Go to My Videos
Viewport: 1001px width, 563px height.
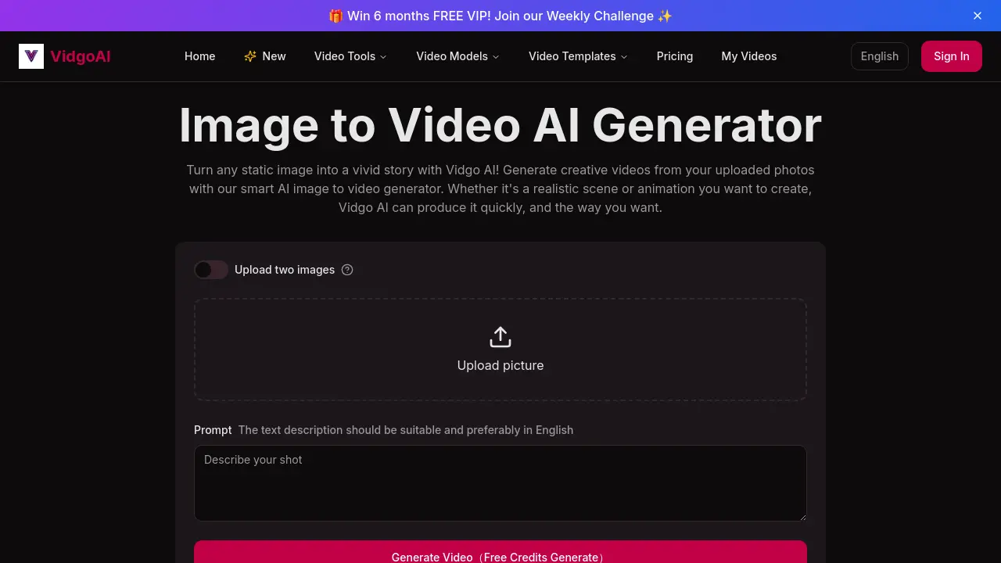pyautogui.click(x=748, y=56)
